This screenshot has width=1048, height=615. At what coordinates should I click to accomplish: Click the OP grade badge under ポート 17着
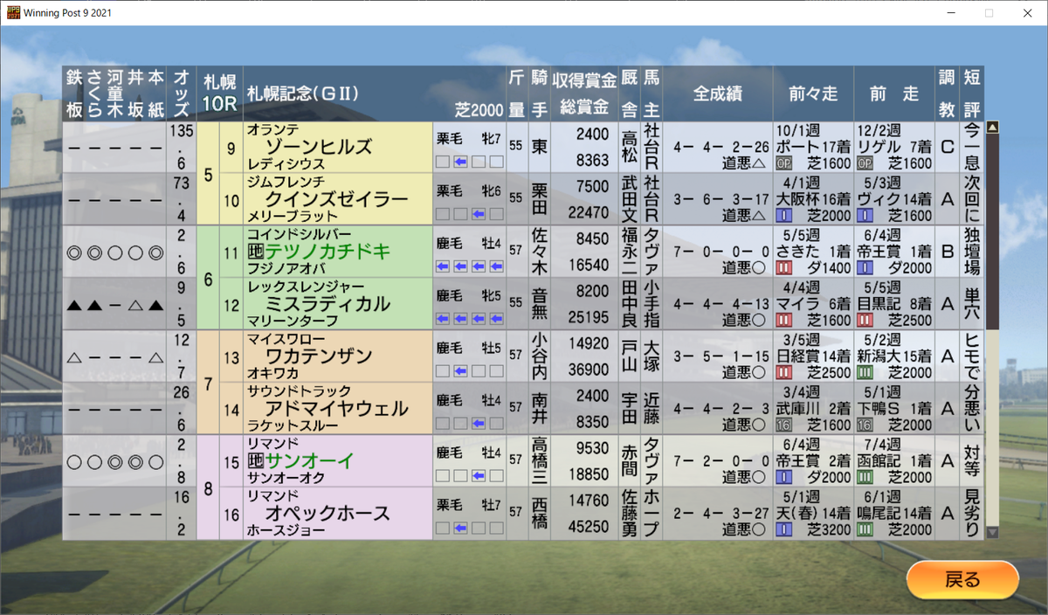[783, 163]
